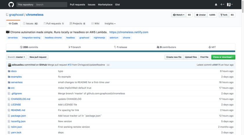The width and height of the screenshot is (244, 135).
Task: View the 208 commits history
Action: 29,47
